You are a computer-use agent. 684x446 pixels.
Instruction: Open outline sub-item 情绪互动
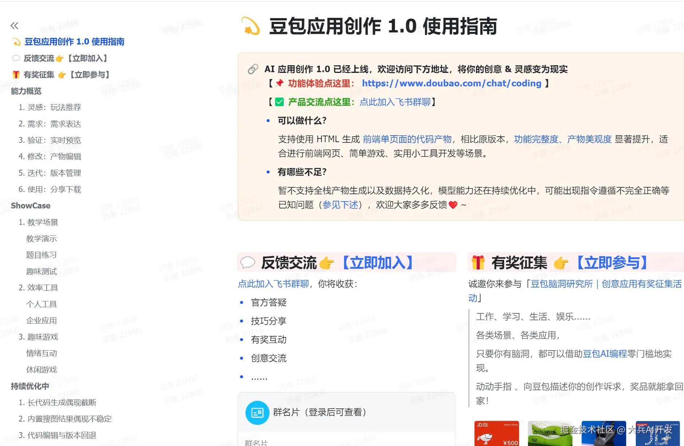42,353
